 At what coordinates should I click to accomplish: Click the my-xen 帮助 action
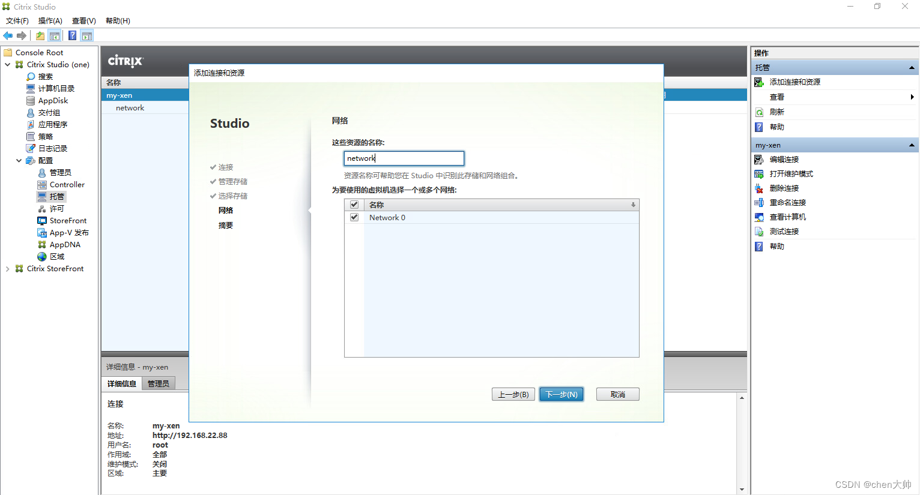[776, 247]
